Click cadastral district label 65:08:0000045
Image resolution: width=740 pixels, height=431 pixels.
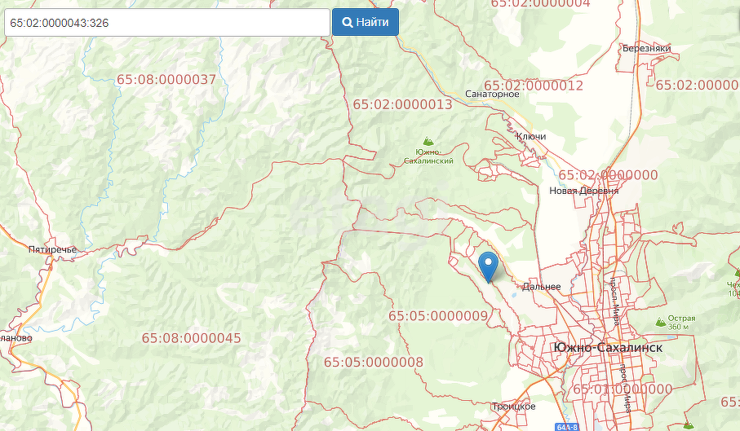coord(192,338)
